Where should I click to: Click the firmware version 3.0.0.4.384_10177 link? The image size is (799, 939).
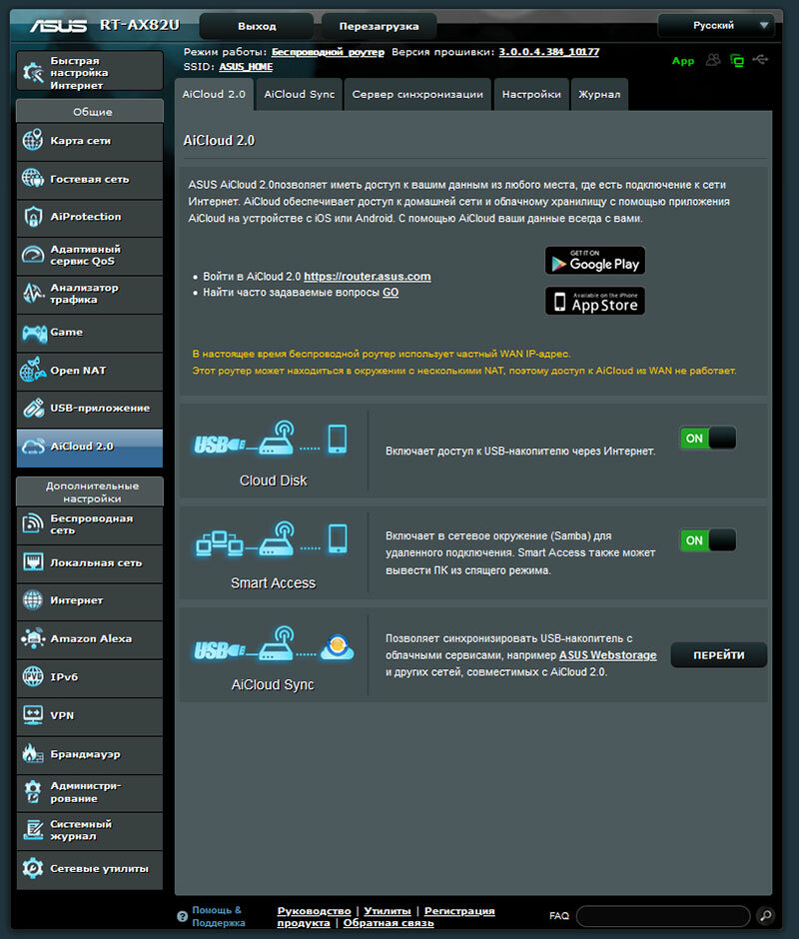point(549,52)
